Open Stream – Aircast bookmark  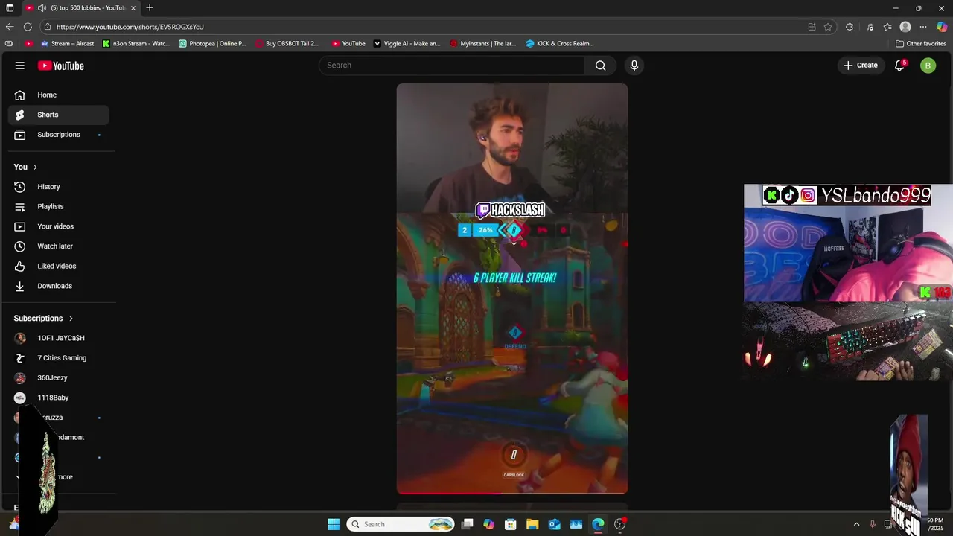click(x=68, y=43)
